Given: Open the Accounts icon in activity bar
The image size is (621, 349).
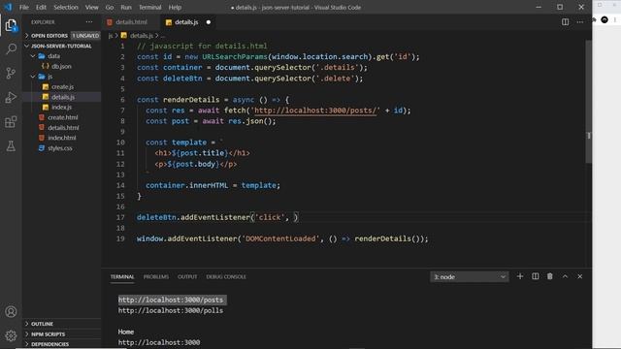Looking at the screenshot, I should coord(11,312).
